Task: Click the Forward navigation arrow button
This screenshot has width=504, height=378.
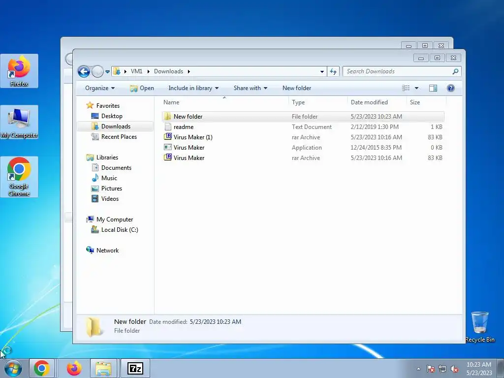Action: [x=97, y=71]
